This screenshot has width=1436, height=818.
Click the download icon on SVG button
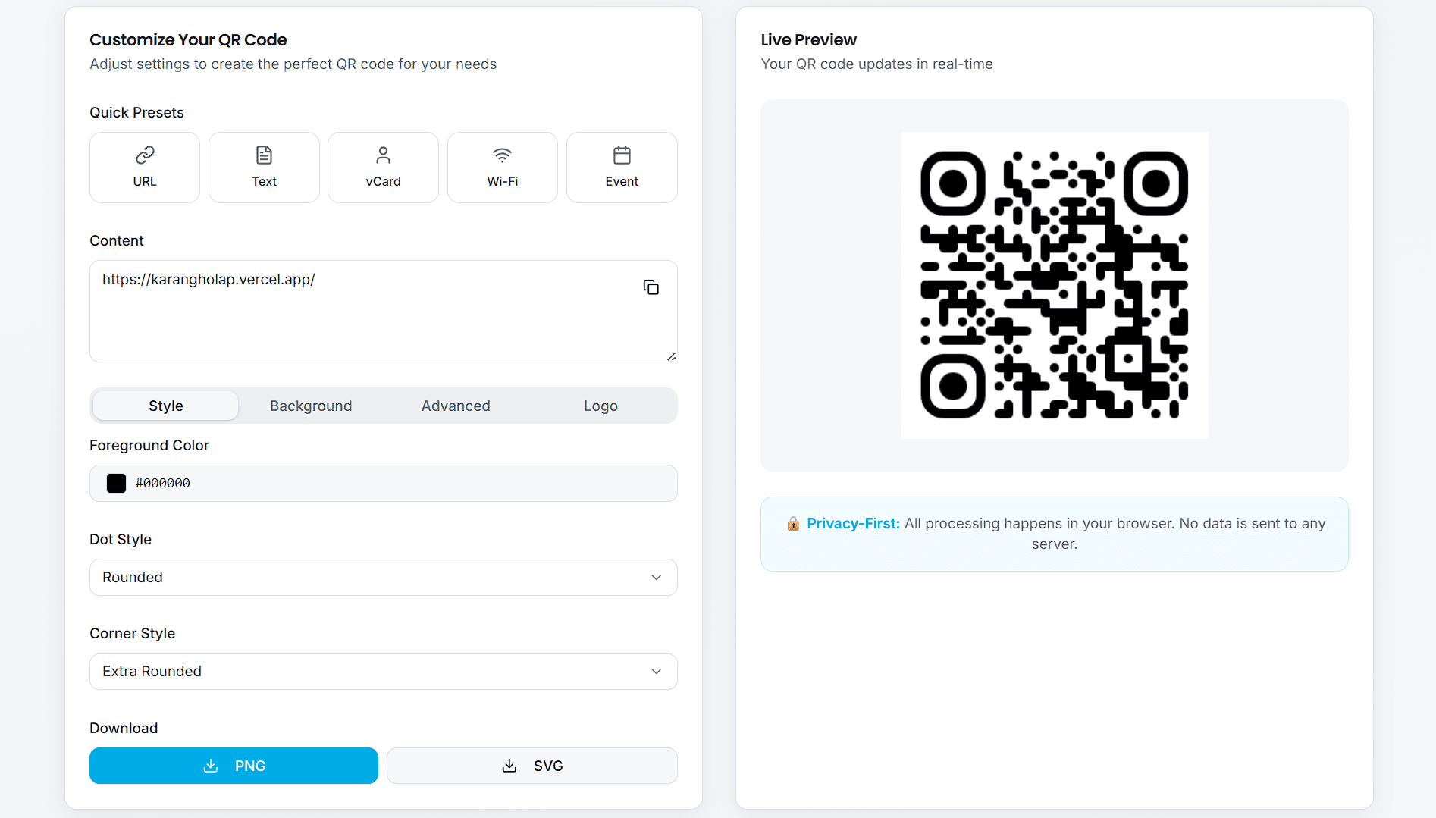point(509,766)
